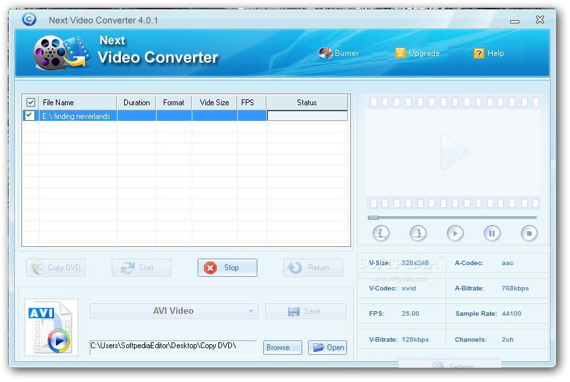Stop the video preview playback
This screenshot has height=382, width=570.
click(529, 233)
